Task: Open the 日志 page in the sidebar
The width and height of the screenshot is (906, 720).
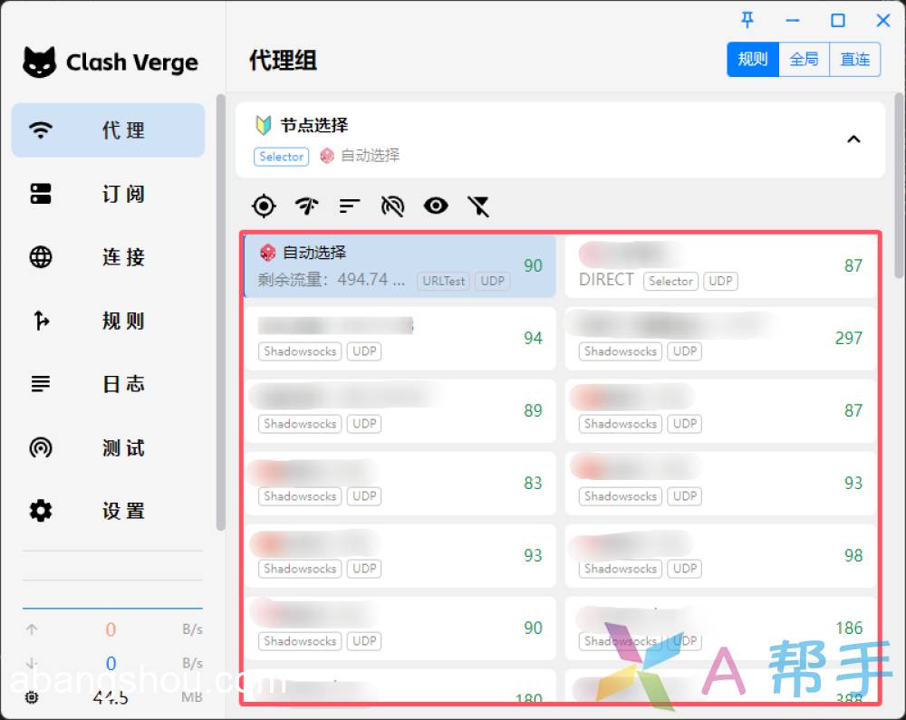Action: [x=108, y=384]
